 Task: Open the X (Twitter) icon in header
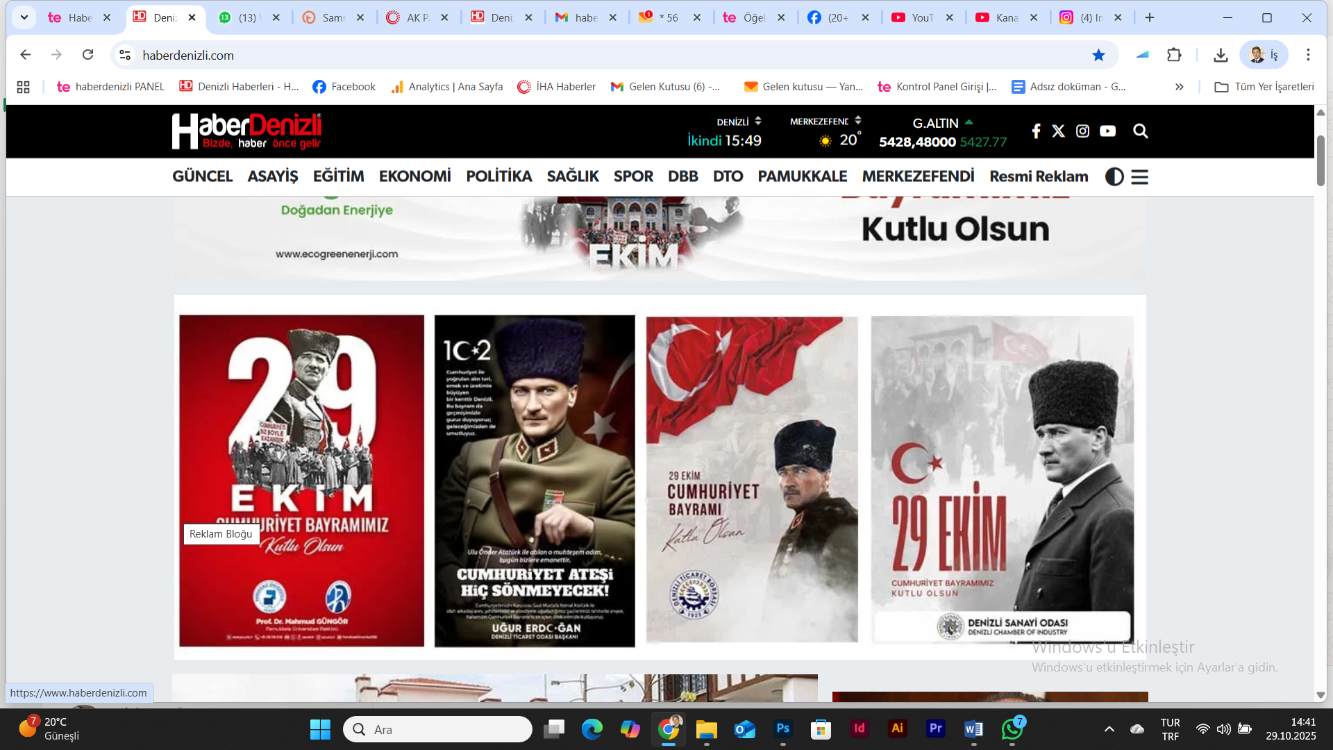coord(1058,131)
